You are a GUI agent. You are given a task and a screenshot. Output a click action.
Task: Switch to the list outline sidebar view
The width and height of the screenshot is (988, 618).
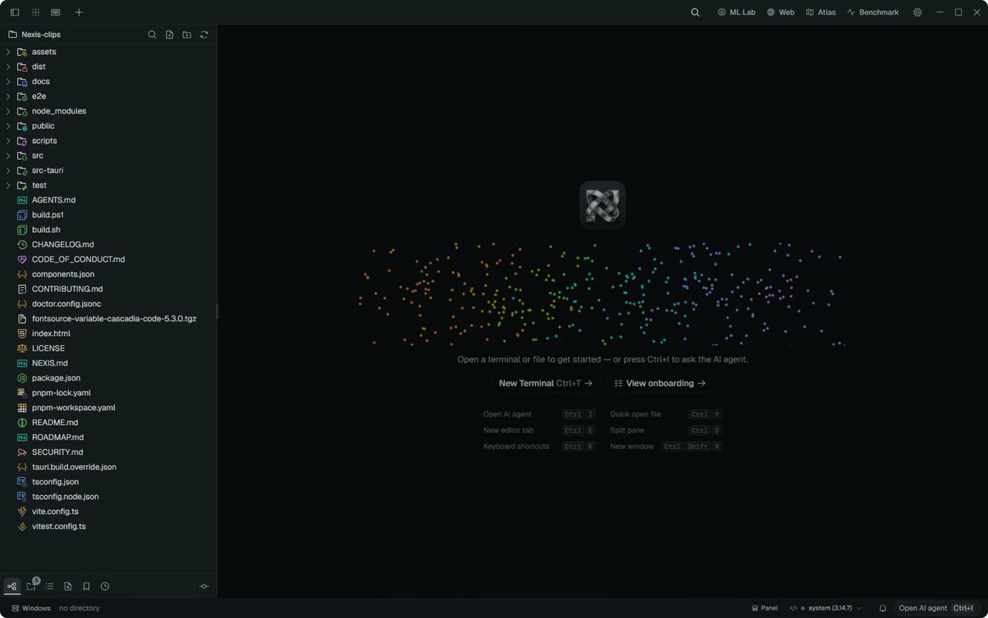tap(49, 586)
